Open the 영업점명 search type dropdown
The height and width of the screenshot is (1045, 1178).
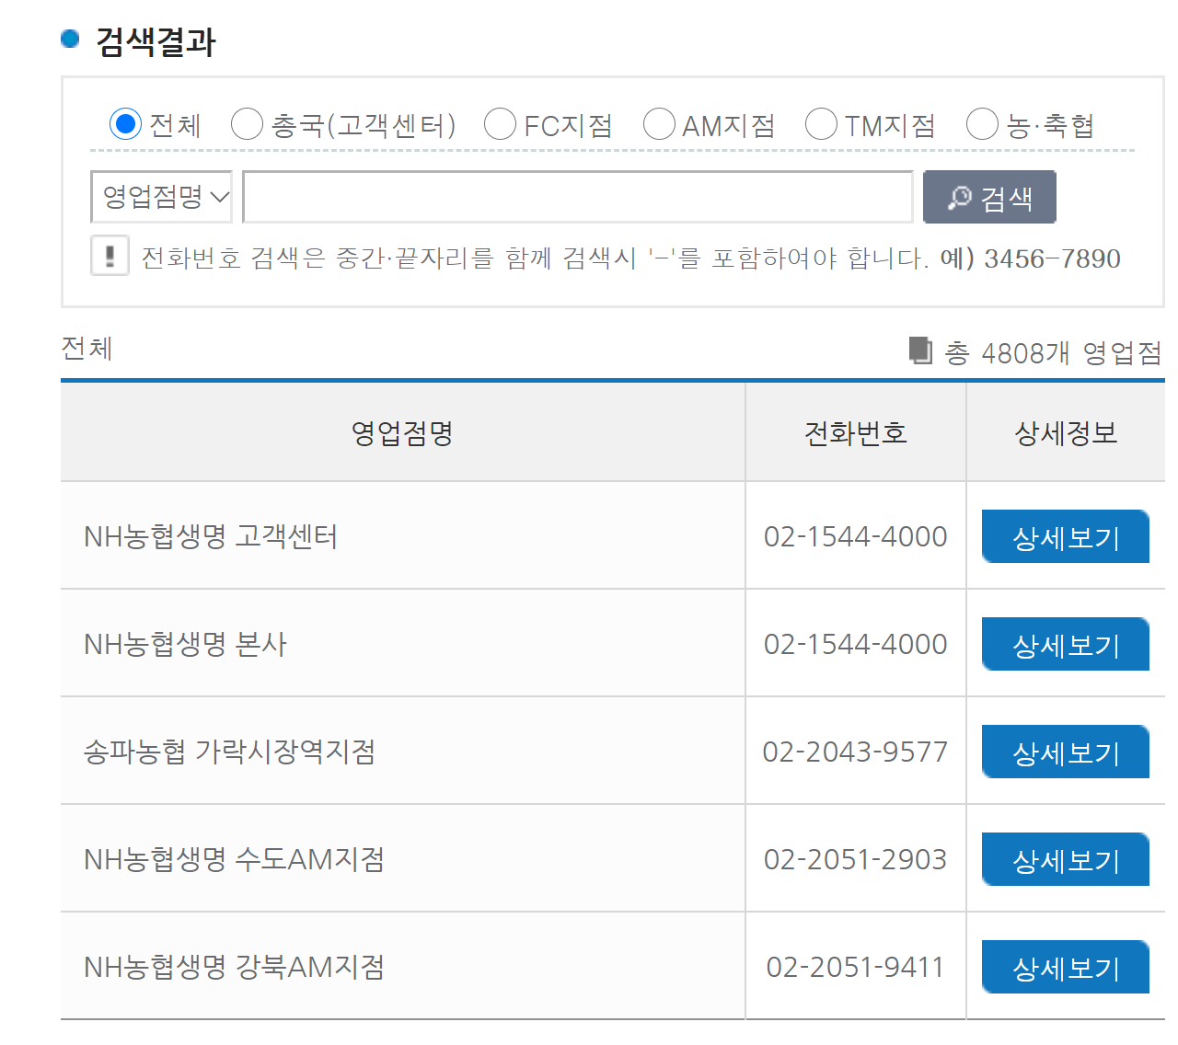pos(161,197)
